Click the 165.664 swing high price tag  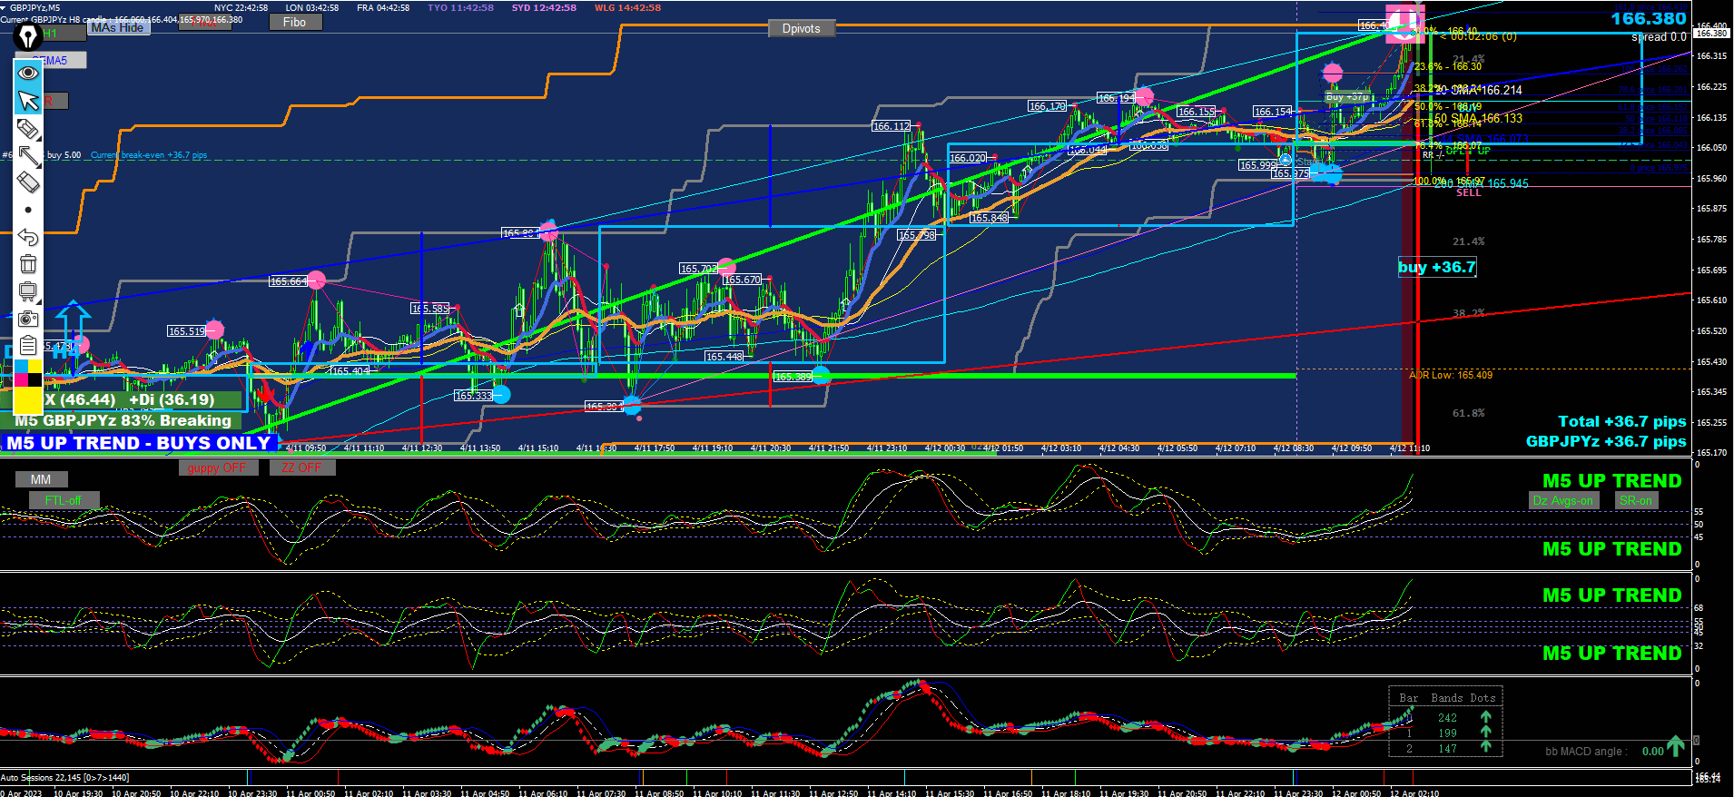tap(288, 281)
